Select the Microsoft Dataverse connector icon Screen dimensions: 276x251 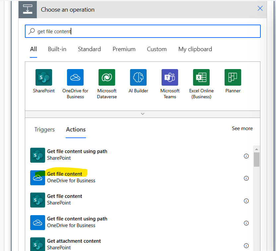106,77
